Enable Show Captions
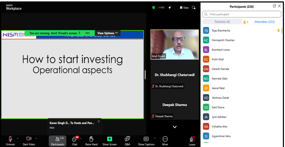 (x=146, y=138)
